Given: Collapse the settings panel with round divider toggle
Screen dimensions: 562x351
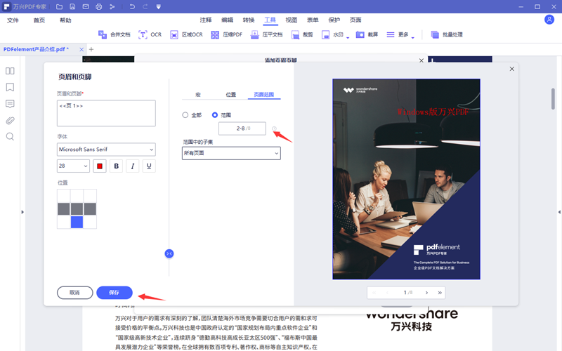Looking at the screenshot, I should pos(169,253).
